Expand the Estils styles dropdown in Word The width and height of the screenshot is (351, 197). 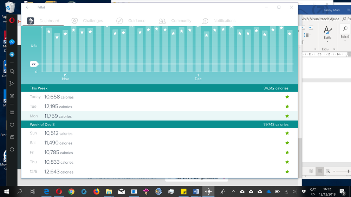[x=327, y=33]
